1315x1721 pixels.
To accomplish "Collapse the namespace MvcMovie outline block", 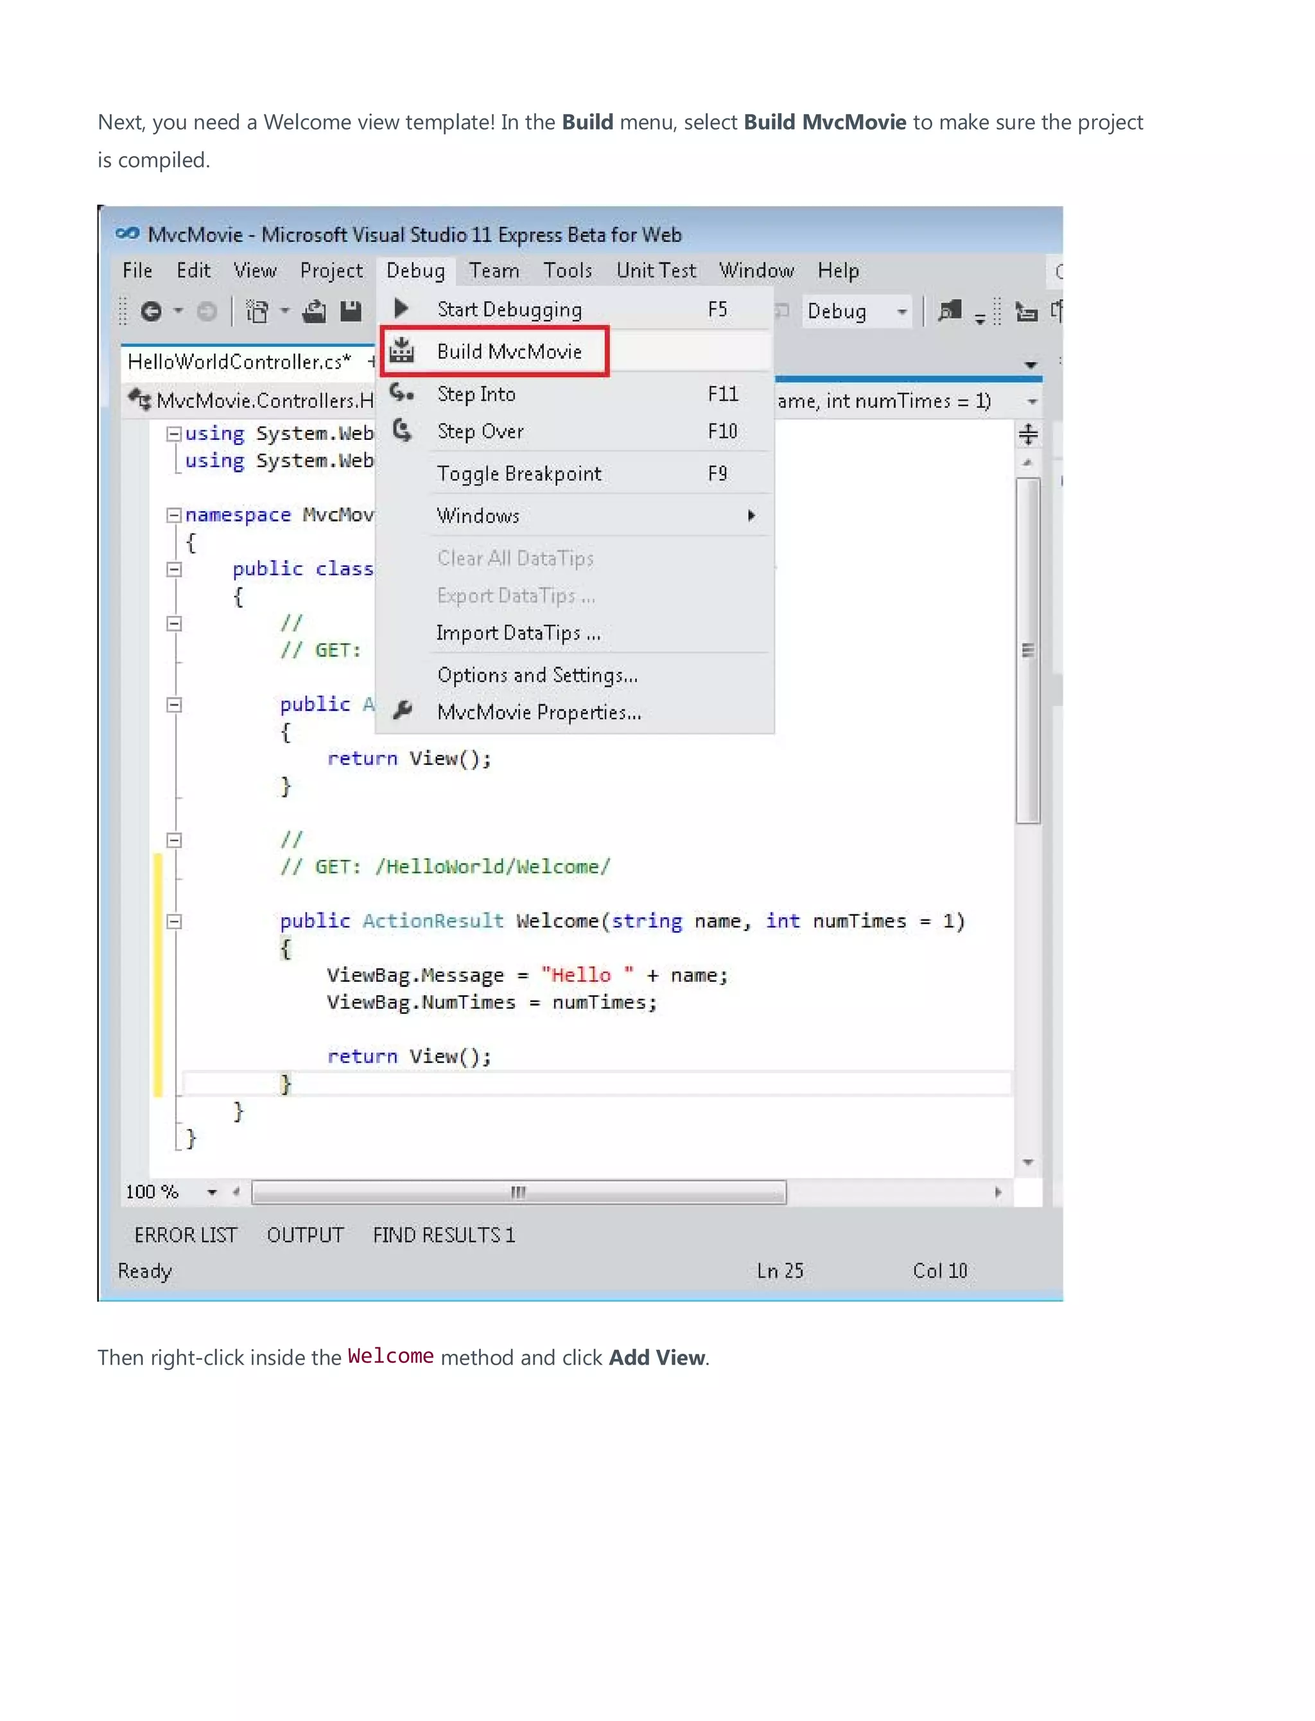I will click(x=174, y=515).
